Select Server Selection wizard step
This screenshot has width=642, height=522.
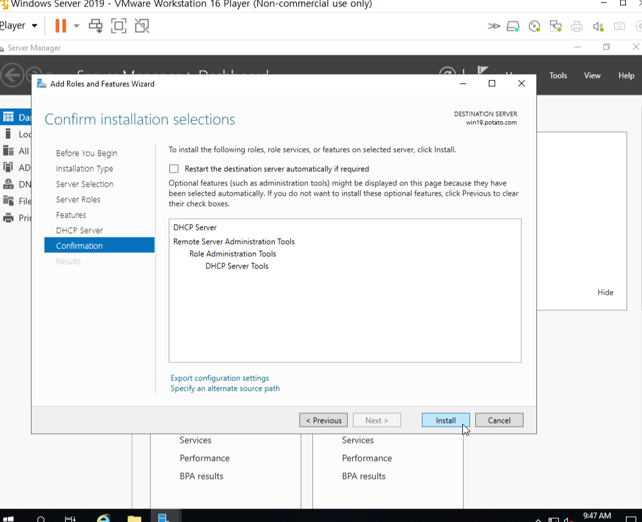click(x=84, y=184)
